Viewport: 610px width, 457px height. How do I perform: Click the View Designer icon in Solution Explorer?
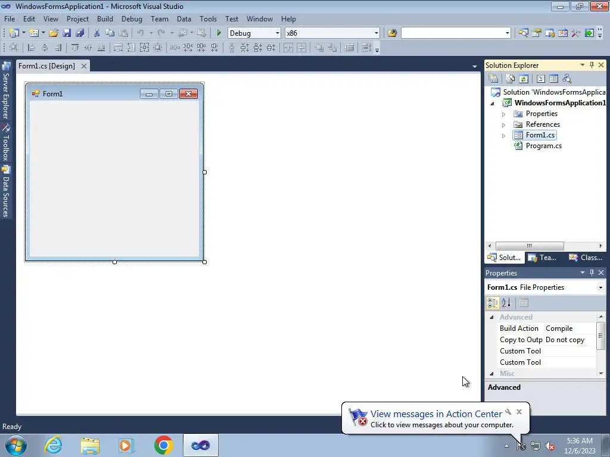tap(553, 79)
